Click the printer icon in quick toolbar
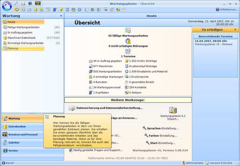This screenshot has height=166, width=240. coord(23,3)
